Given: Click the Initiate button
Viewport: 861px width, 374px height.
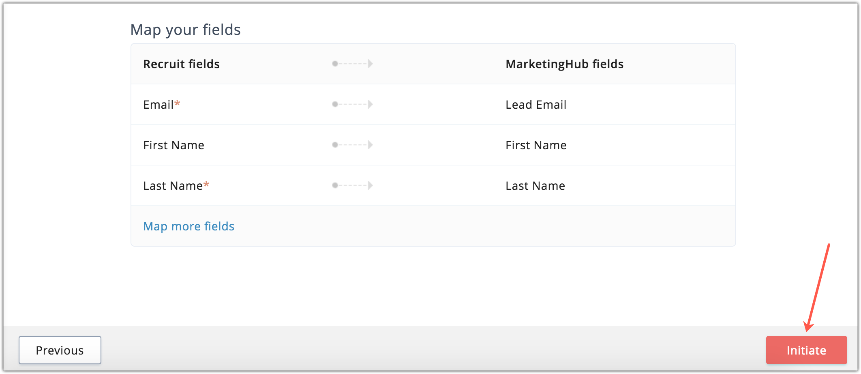Looking at the screenshot, I should tap(806, 350).
